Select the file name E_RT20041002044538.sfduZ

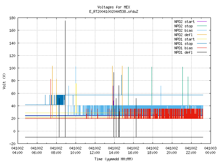pyautogui.click(x=114, y=11)
